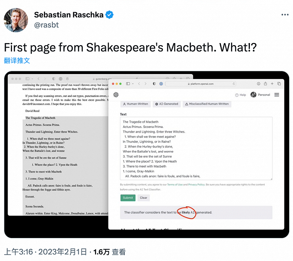The image size is (293, 261).
Task: Expand the sidebar dropdown chevron in the front Safari window
Action: [x=133, y=84]
